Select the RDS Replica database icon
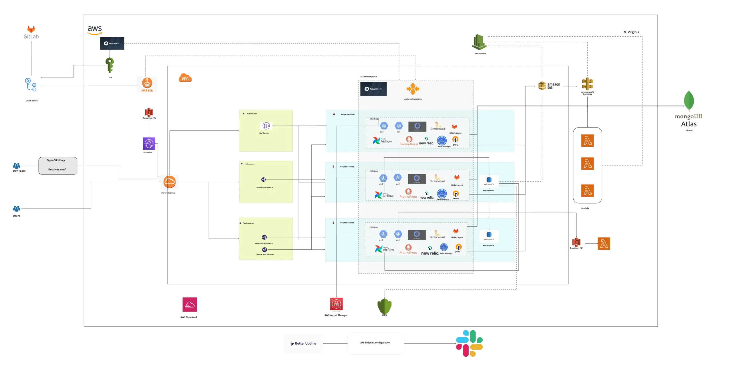 pyautogui.click(x=489, y=235)
